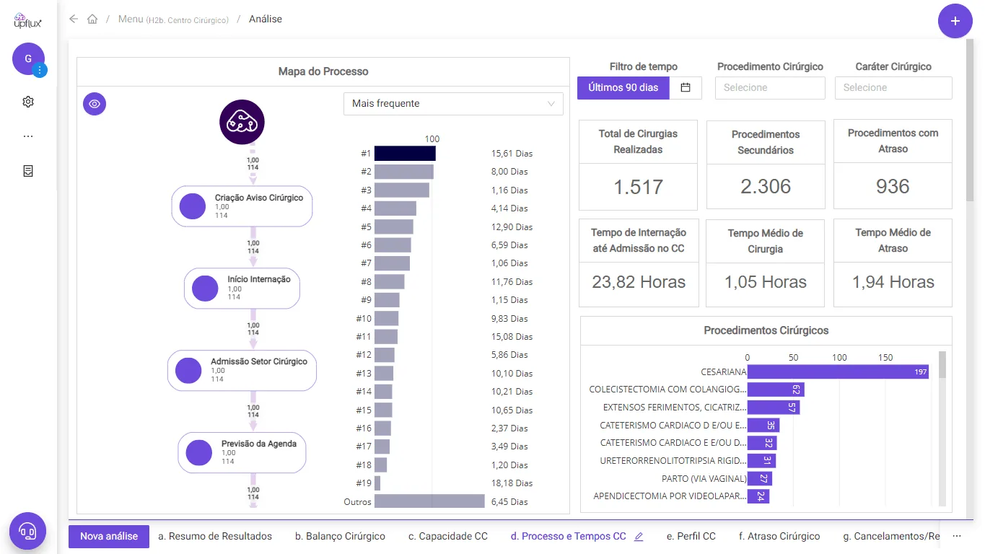Image resolution: width=985 pixels, height=554 pixels.
Task: Select variant #2 bar in chart
Action: coord(404,172)
